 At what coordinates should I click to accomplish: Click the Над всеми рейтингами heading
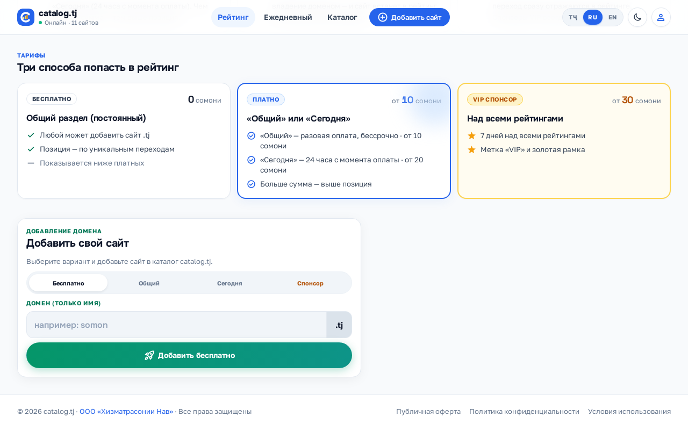pyautogui.click(x=515, y=118)
